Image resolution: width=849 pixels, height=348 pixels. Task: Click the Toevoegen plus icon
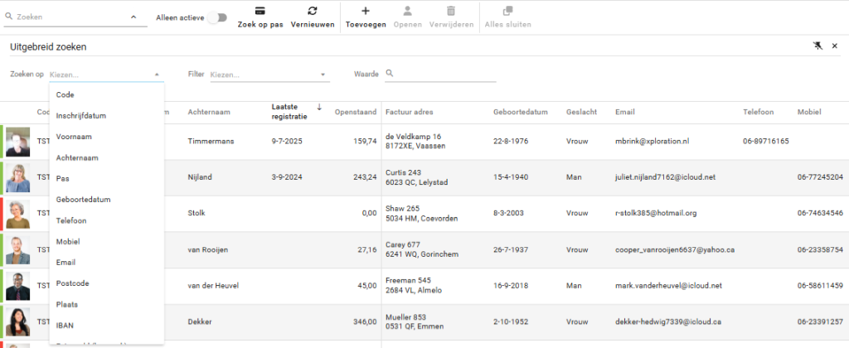366,11
